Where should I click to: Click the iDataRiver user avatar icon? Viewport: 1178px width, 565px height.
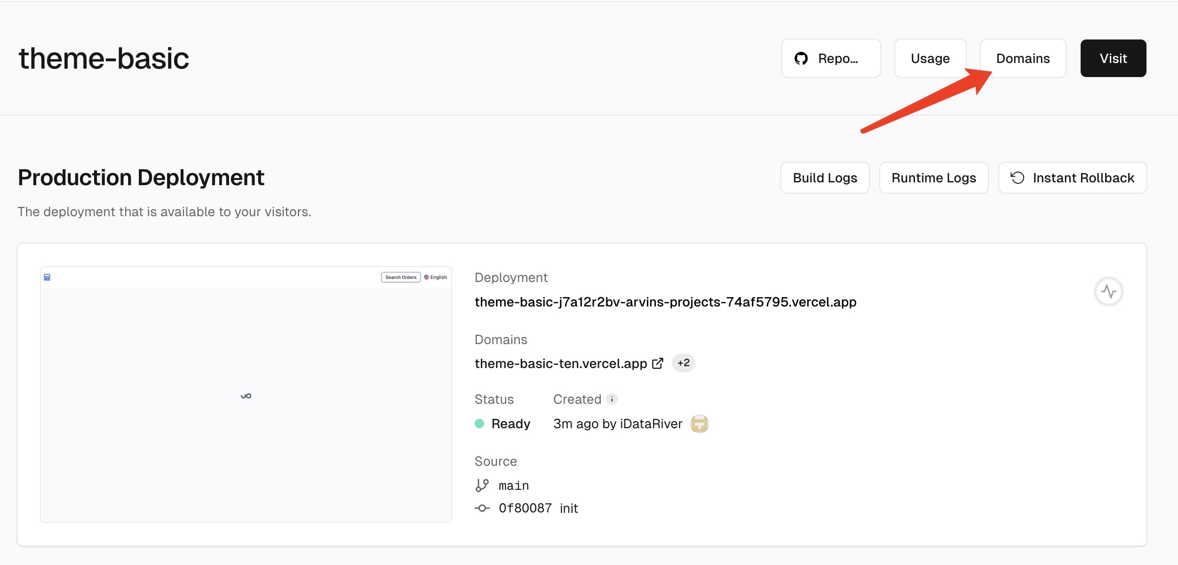click(699, 423)
